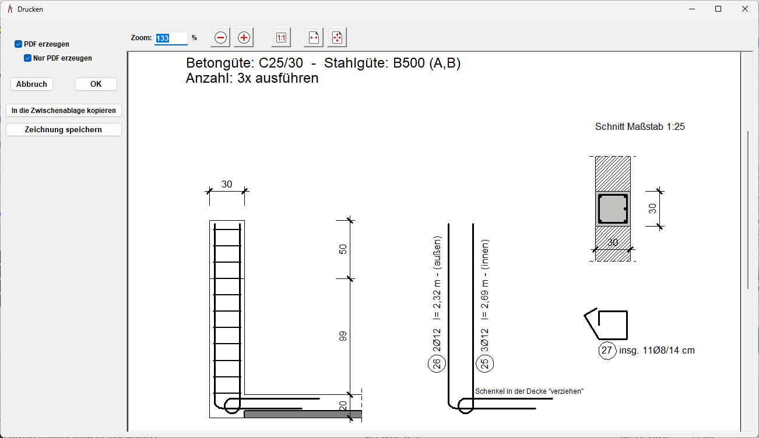759x438 pixels.
Task: Click position number 26 circle in drawing
Action: (436, 365)
